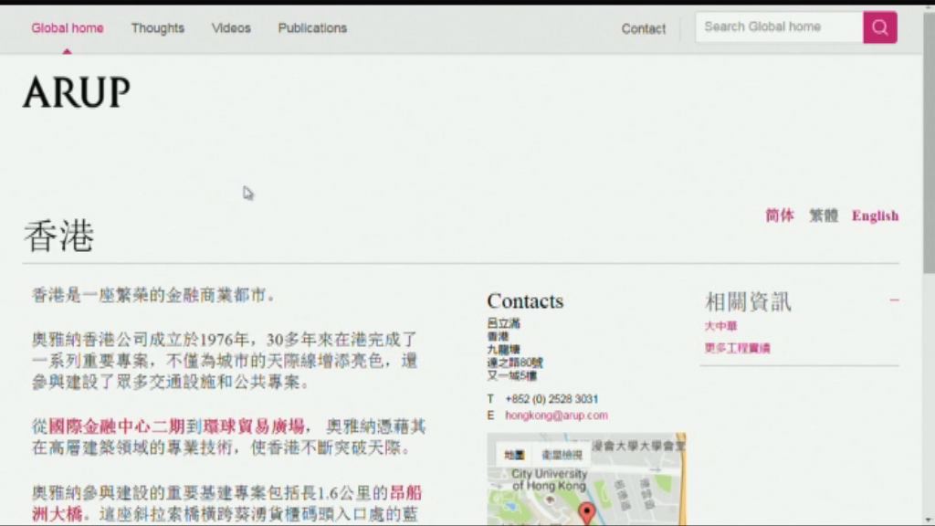
Task: Click the hongkong@arup.com email link
Action: pos(557,414)
